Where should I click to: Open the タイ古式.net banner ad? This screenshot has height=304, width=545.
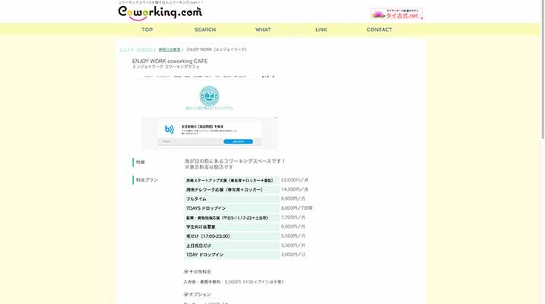(397, 14)
